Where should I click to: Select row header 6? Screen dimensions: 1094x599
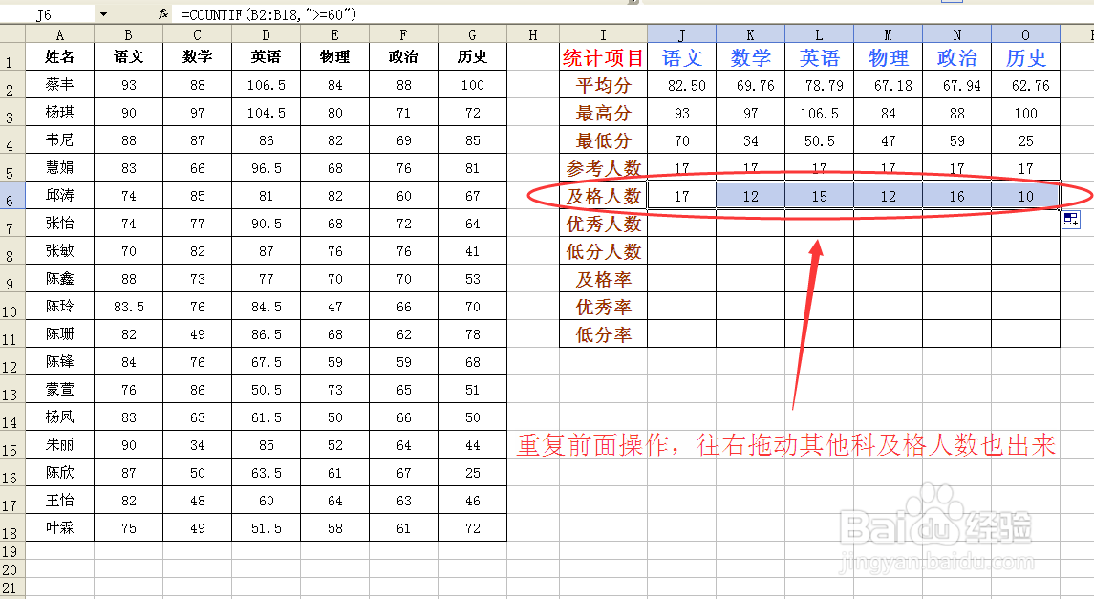(11, 196)
